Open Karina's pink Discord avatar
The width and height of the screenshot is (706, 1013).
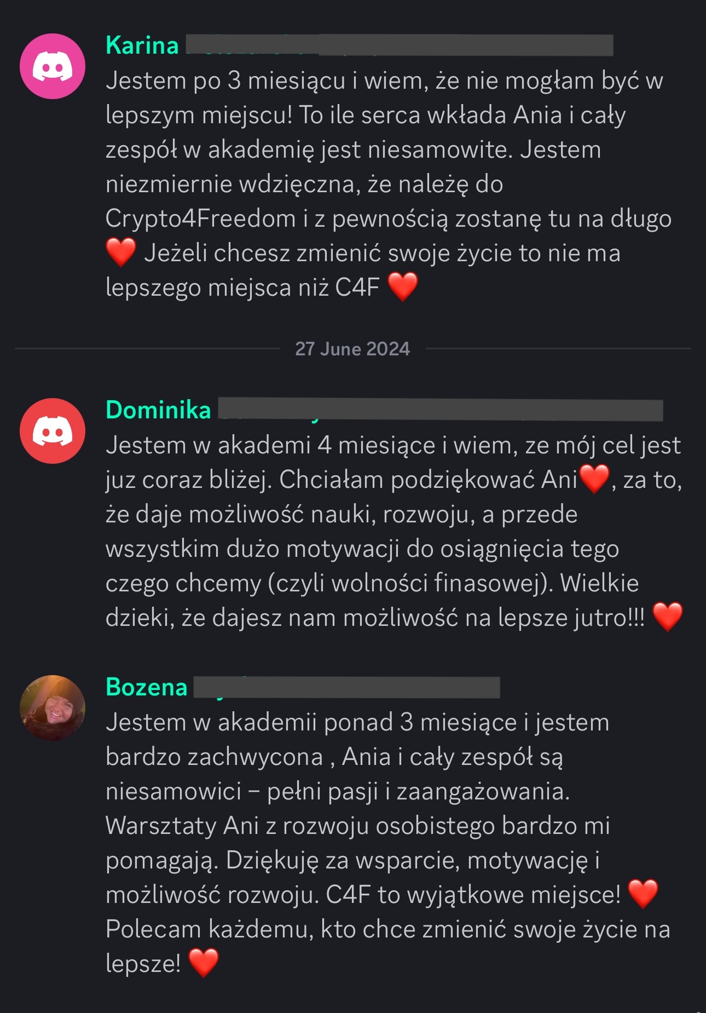point(53,66)
